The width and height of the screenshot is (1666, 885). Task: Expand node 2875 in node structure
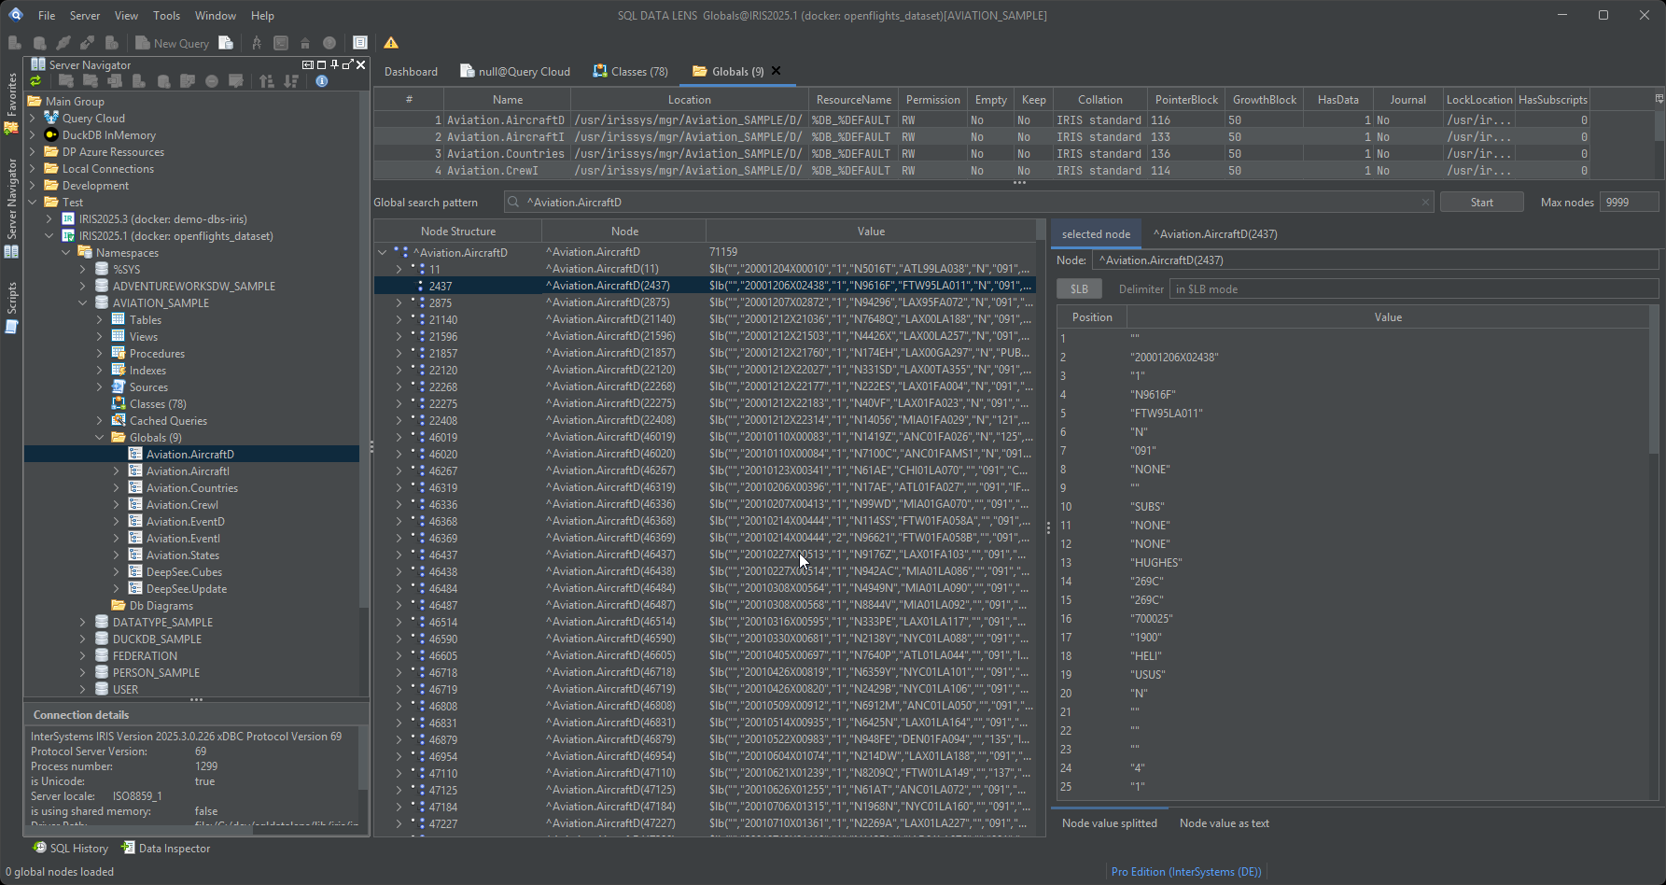click(399, 302)
